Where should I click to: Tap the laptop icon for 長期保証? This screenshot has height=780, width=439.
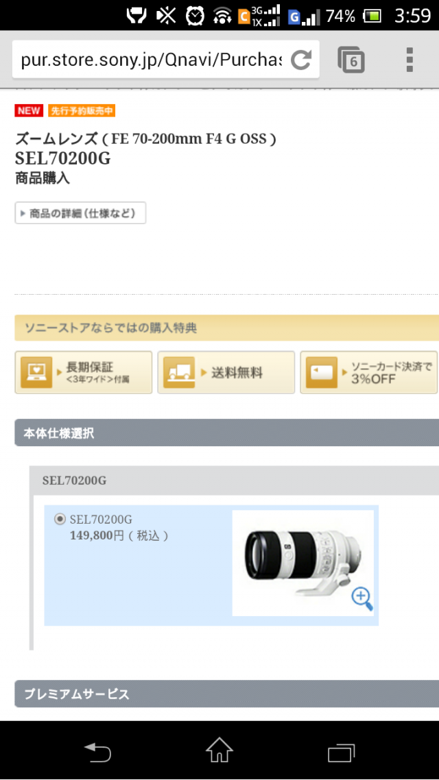(36, 373)
